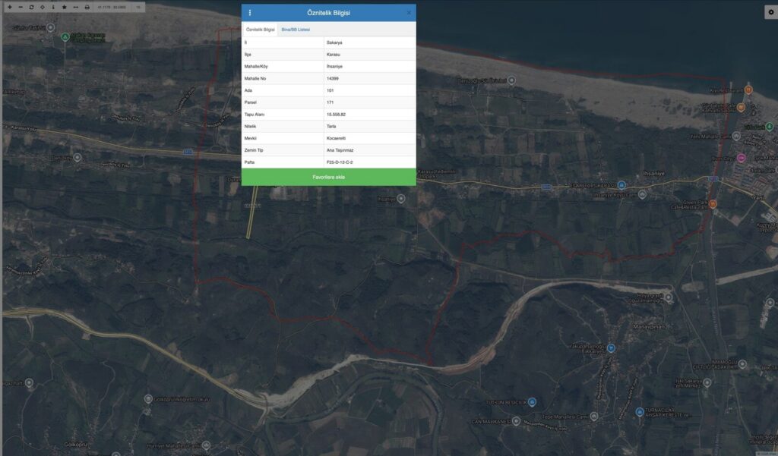Click the zoom level value 15
Viewport: 778px width, 456px height.
(x=138, y=7)
